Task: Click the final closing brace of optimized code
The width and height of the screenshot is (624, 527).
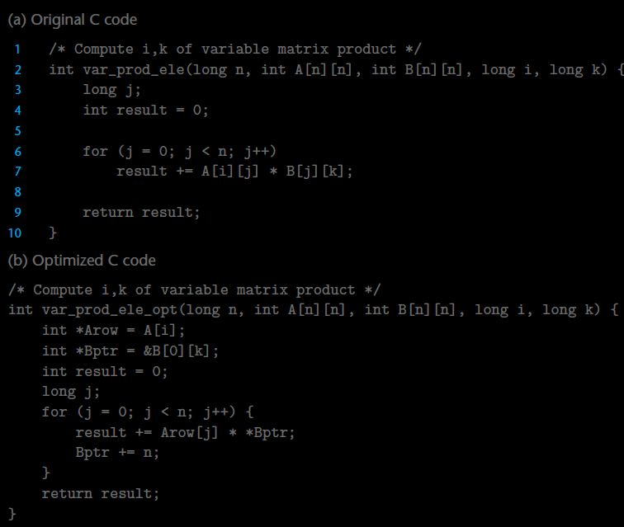Action: pos(12,514)
